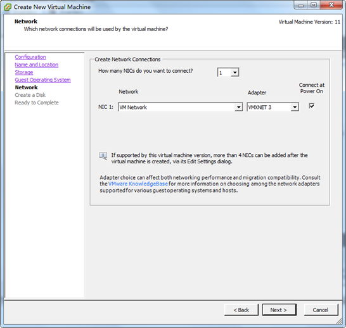Viewport: 346px width, 328px height.
Task: Open the Name and Location step
Action: [x=37, y=65]
